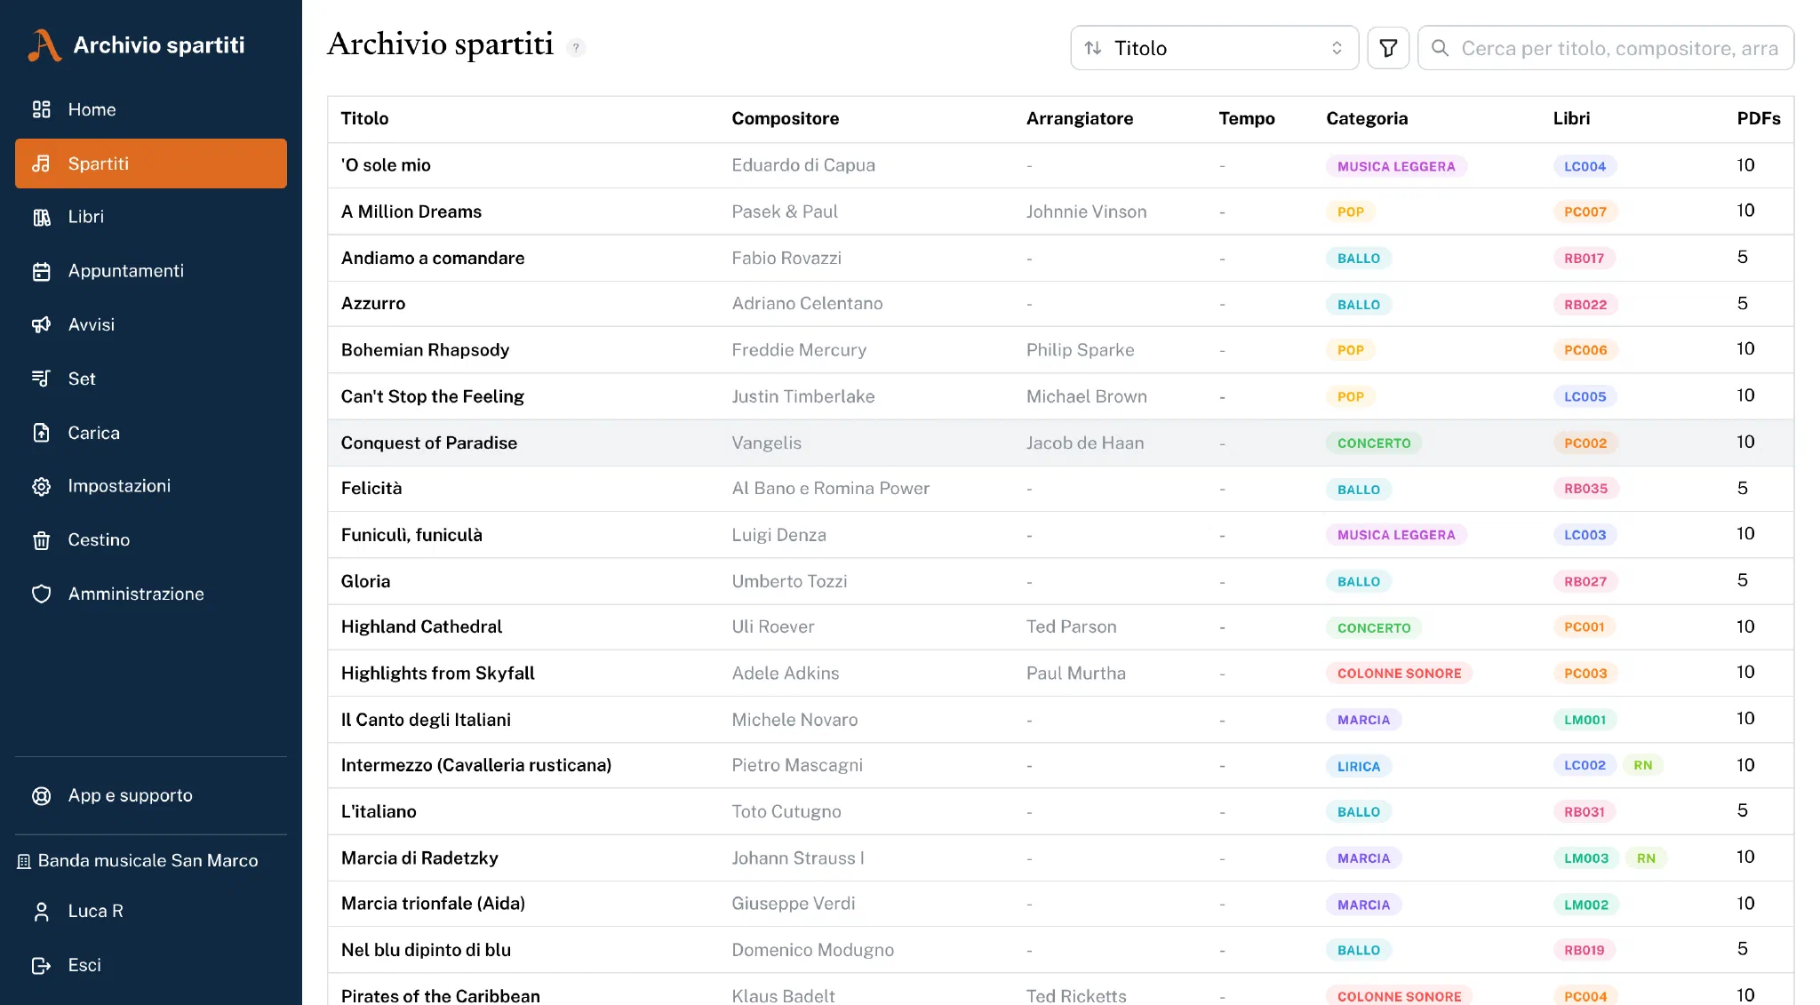Click the Cestino trash icon
The width and height of the screenshot is (1820, 1005).
(x=41, y=540)
